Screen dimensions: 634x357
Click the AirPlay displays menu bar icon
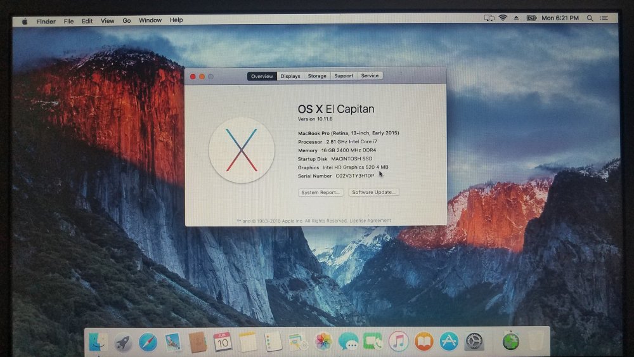(x=489, y=18)
